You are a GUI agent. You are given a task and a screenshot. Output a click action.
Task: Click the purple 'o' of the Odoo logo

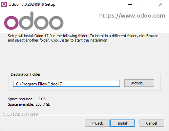tap(11, 23)
